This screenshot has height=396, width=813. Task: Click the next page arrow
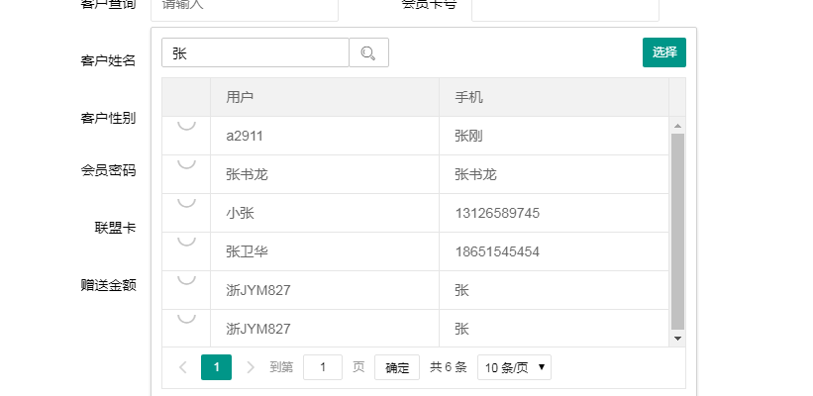click(x=250, y=367)
